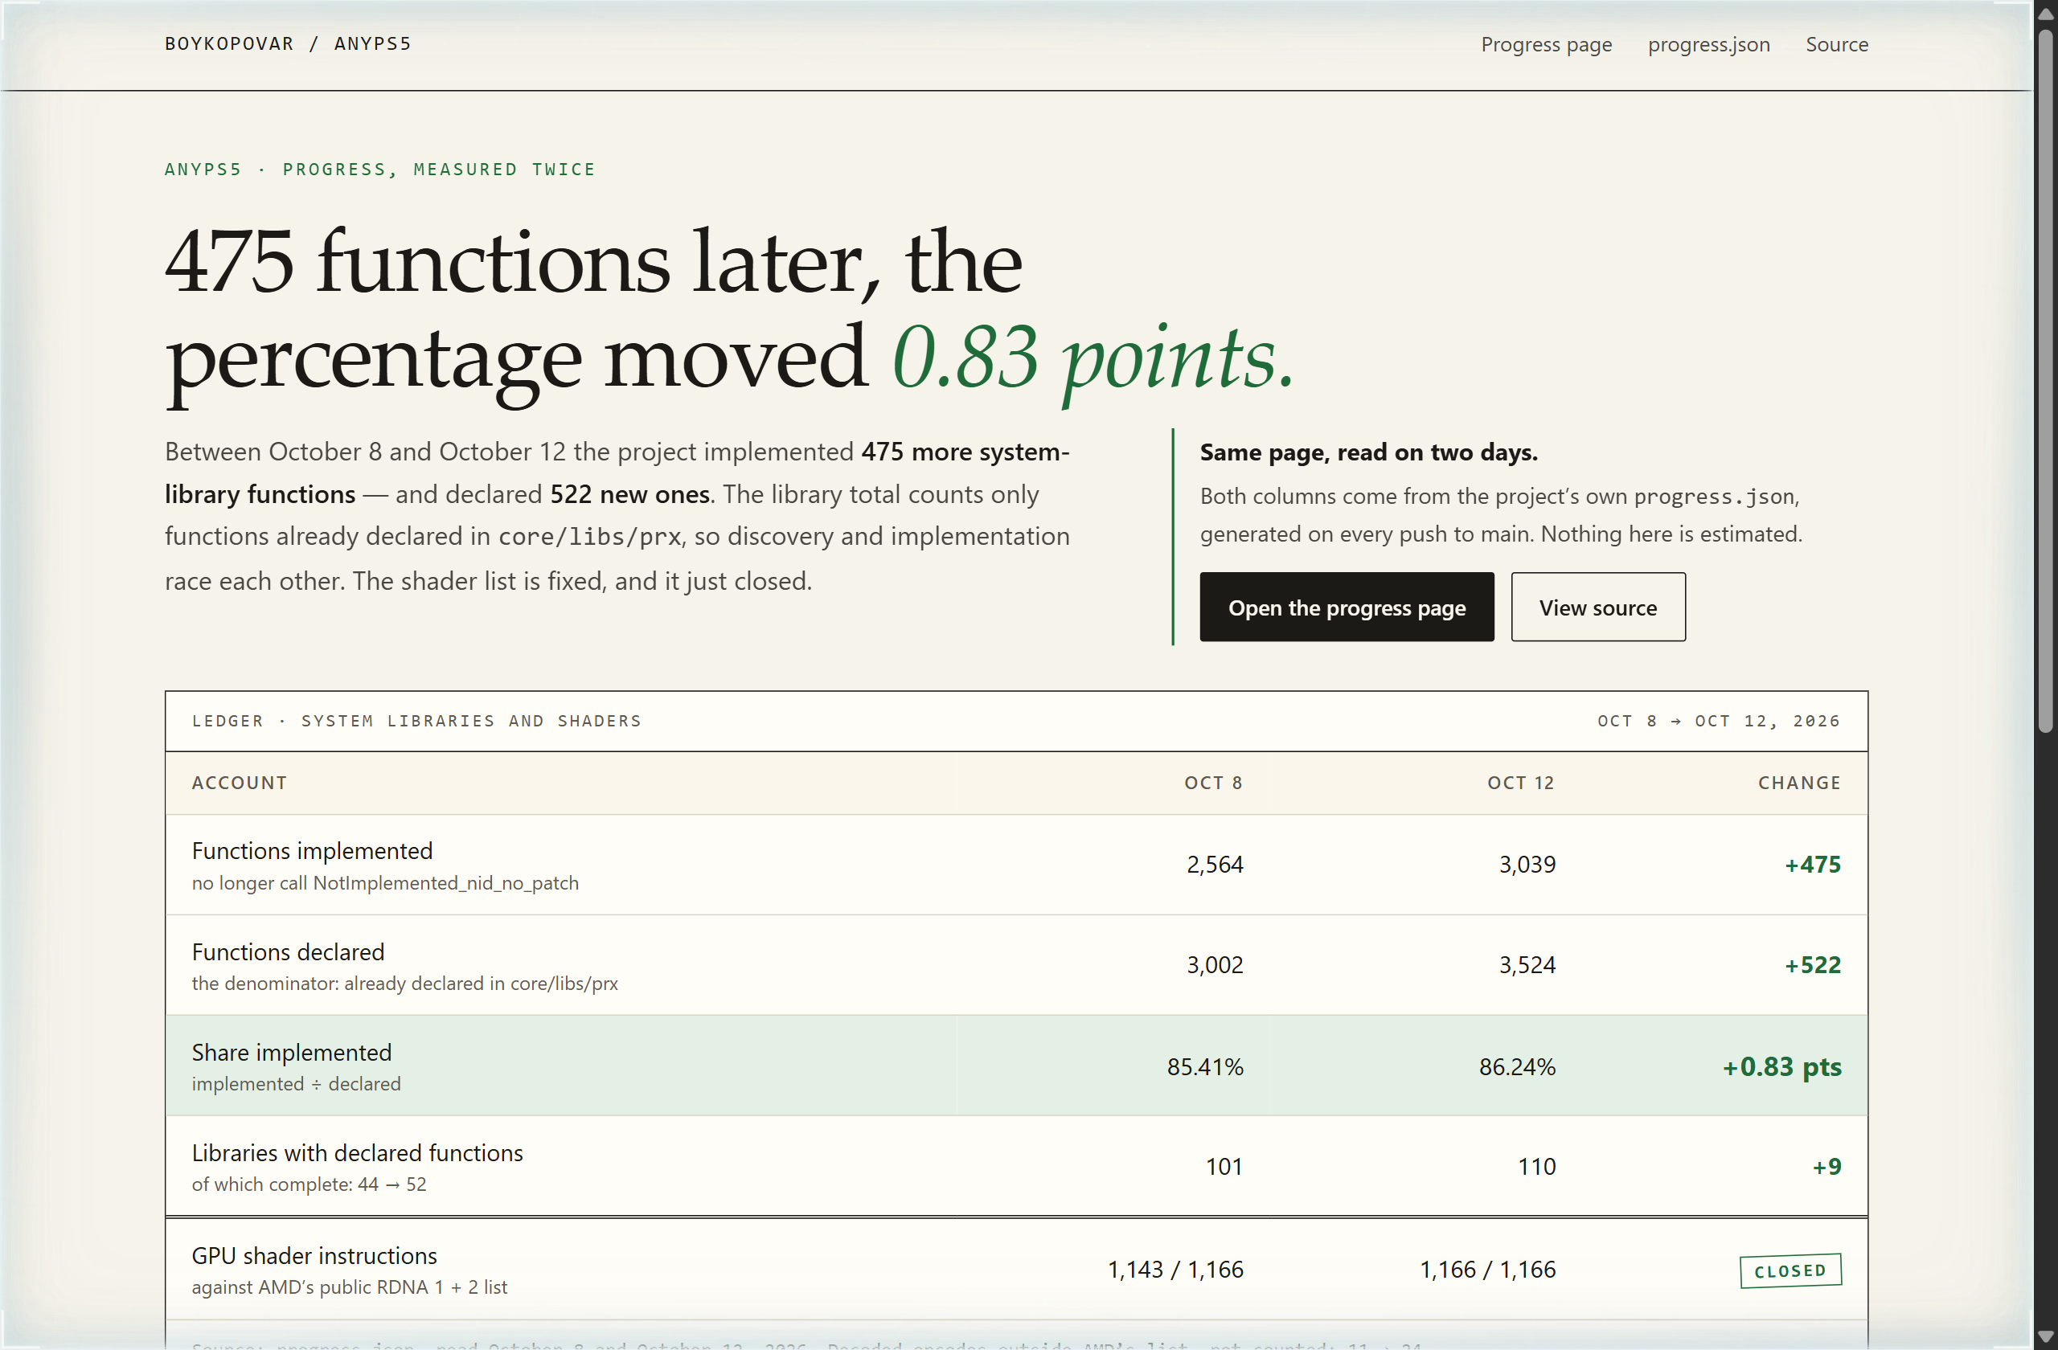Click the 86.24% share value
The image size is (2058, 1350).
[1517, 1066]
